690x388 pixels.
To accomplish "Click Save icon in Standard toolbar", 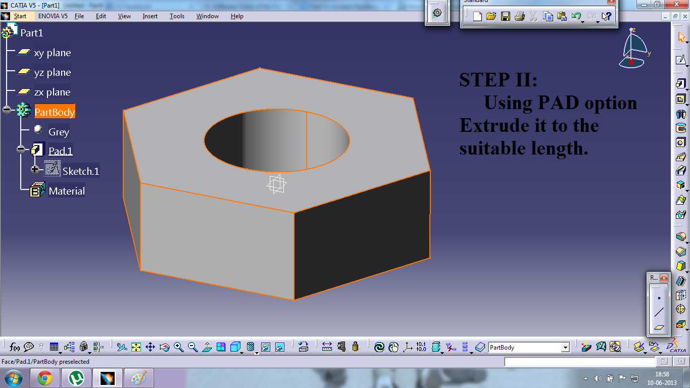I will pos(505,16).
